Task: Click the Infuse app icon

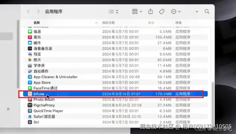Action: 30,94
